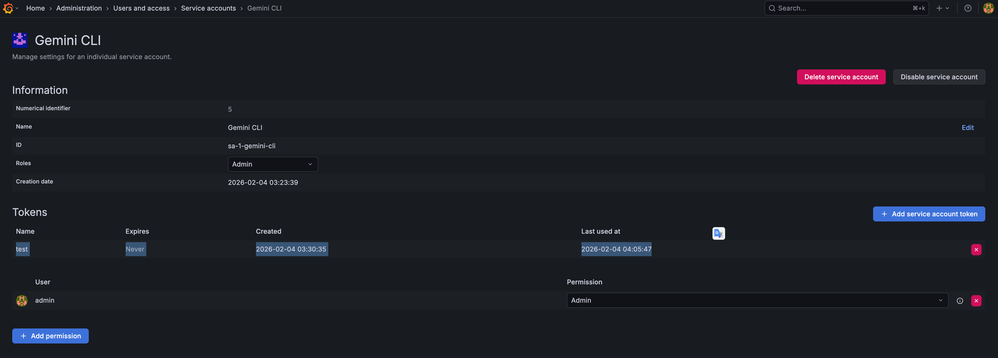Open the plus add-new menu in top bar
998x358 pixels.
942,8
